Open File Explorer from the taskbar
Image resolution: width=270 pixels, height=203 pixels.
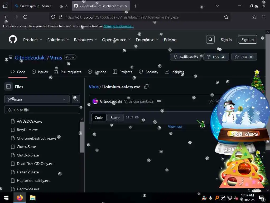coord(32,198)
